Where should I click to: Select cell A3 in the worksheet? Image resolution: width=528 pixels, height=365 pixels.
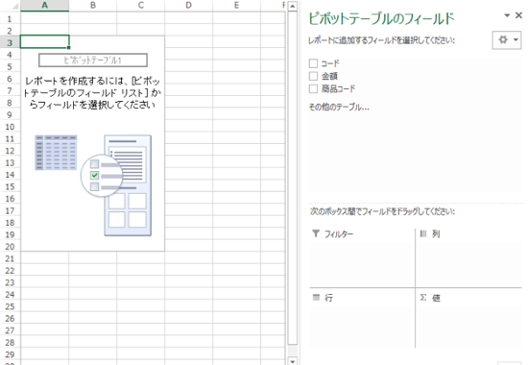pyautogui.click(x=44, y=42)
